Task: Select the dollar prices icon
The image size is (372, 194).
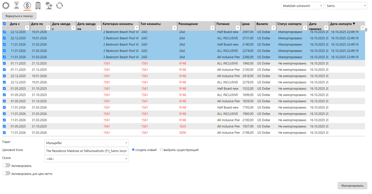Action: pyautogui.click(x=27, y=5)
